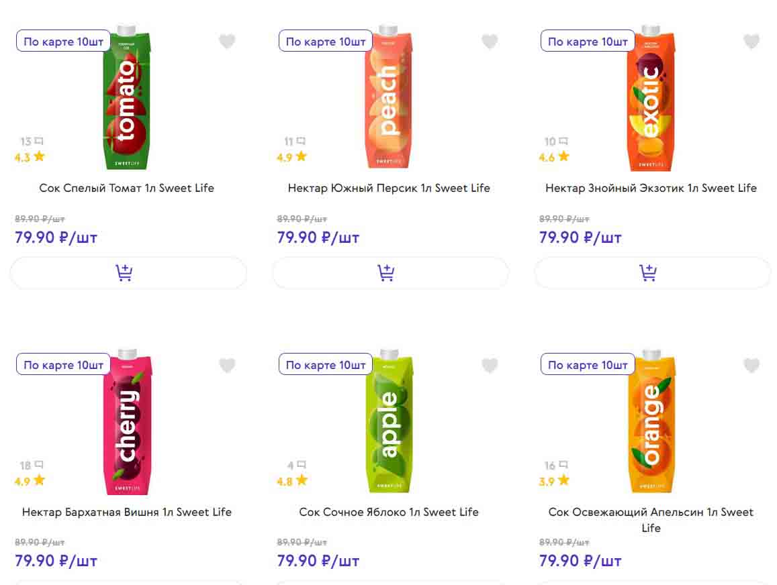Image resolution: width=777 pixels, height=585 pixels.
Task: Toggle favorite heart on exotic nectar
Action: (x=751, y=42)
